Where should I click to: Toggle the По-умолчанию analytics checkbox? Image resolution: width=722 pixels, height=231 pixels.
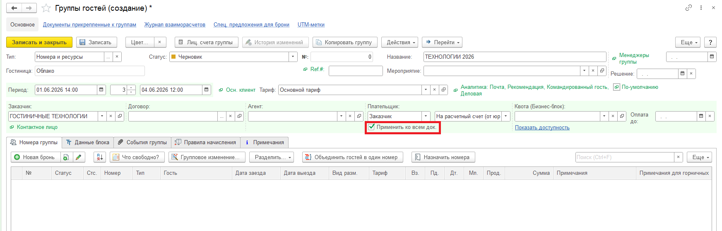click(616, 87)
